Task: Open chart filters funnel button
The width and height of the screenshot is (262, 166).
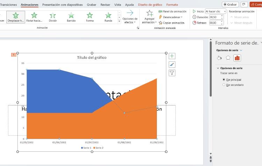Action: click(x=172, y=73)
